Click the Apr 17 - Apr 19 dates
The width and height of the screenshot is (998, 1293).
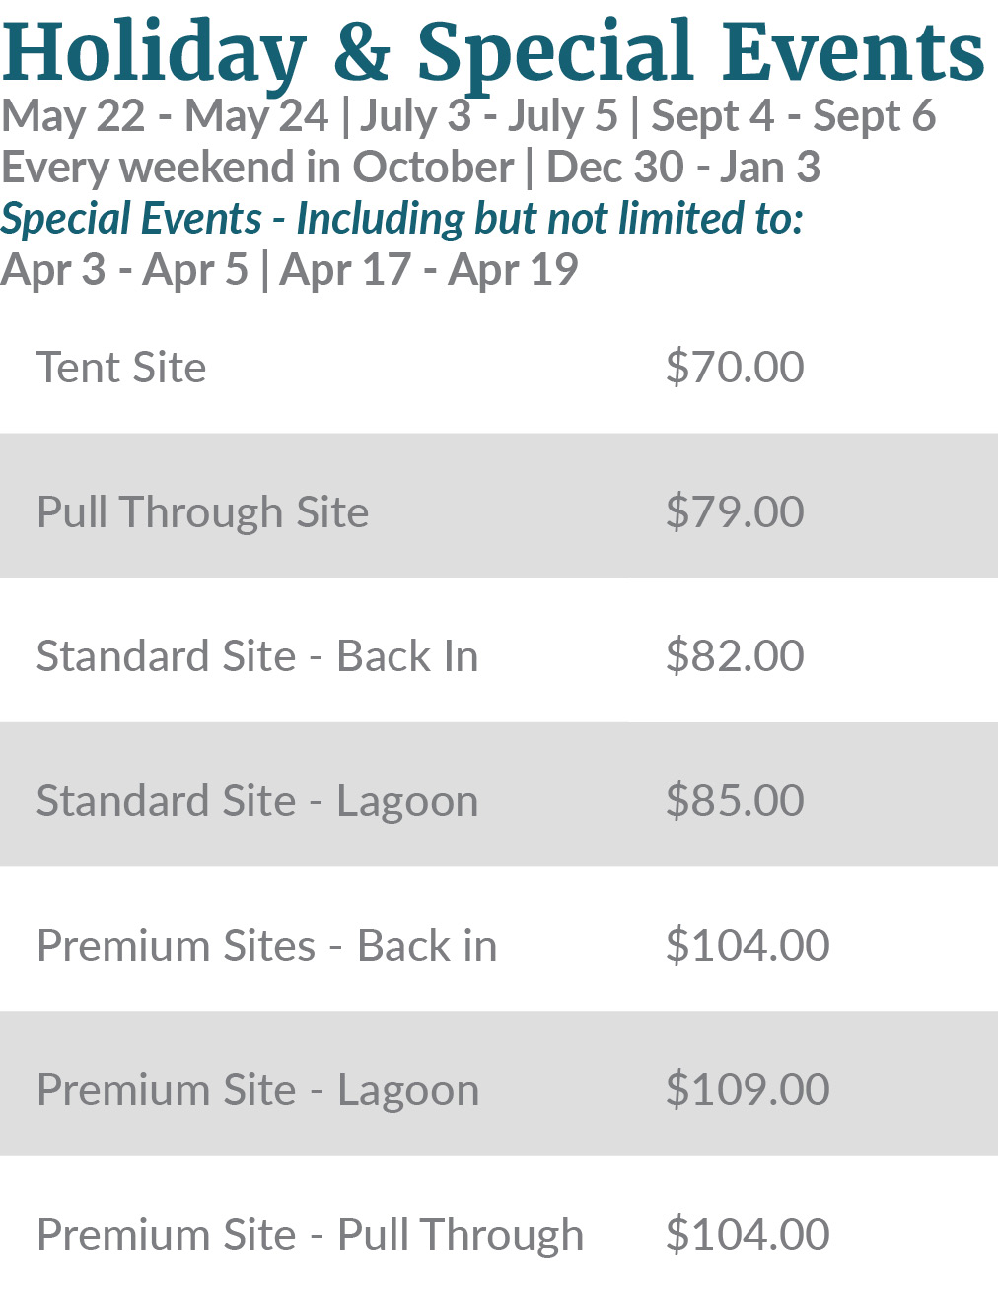429,270
